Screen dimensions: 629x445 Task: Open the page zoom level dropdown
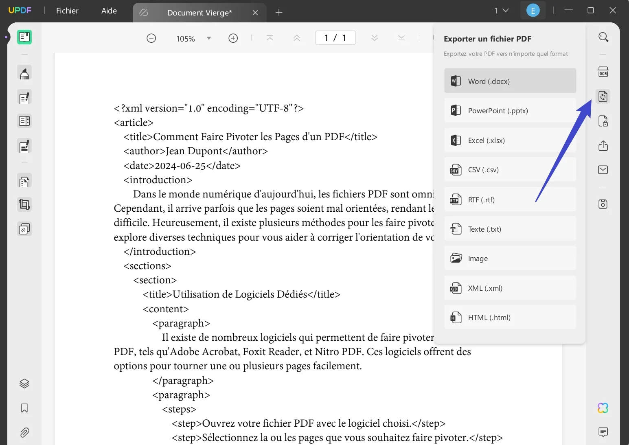click(x=208, y=38)
